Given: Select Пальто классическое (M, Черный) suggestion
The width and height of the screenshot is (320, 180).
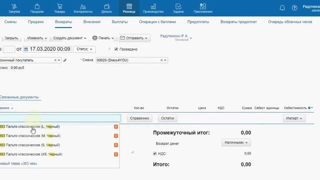Looking at the screenshot, I should 59,135.
